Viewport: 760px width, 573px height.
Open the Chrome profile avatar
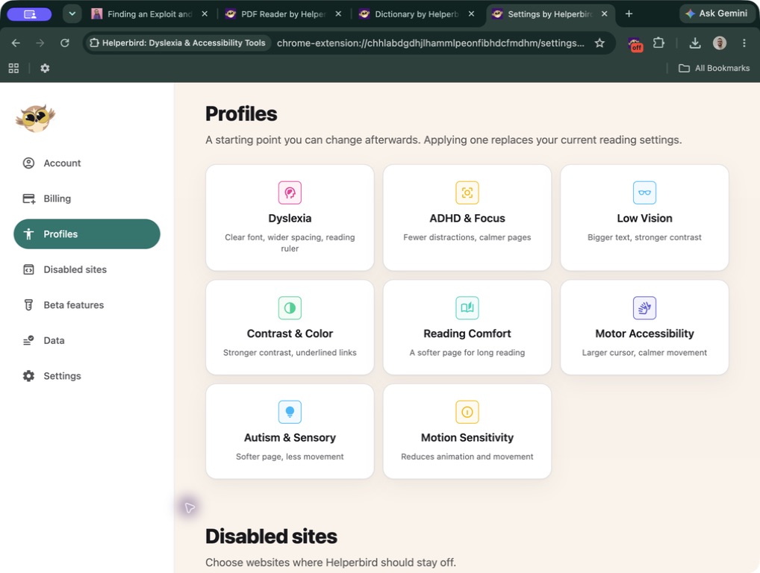720,43
